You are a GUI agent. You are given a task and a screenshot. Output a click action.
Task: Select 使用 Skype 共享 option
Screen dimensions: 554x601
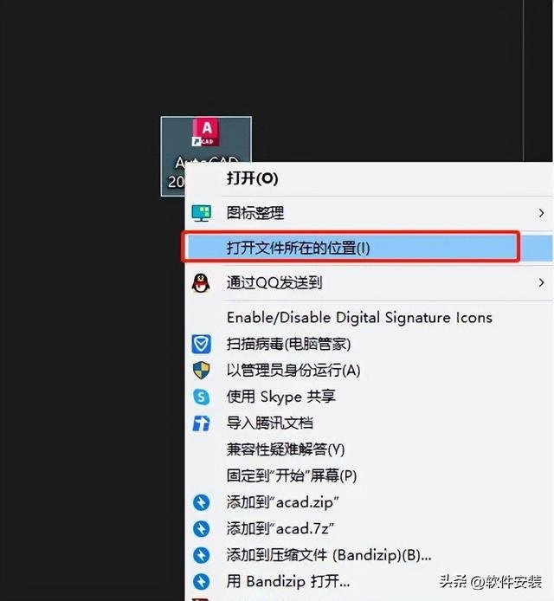pyautogui.click(x=369, y=397)
